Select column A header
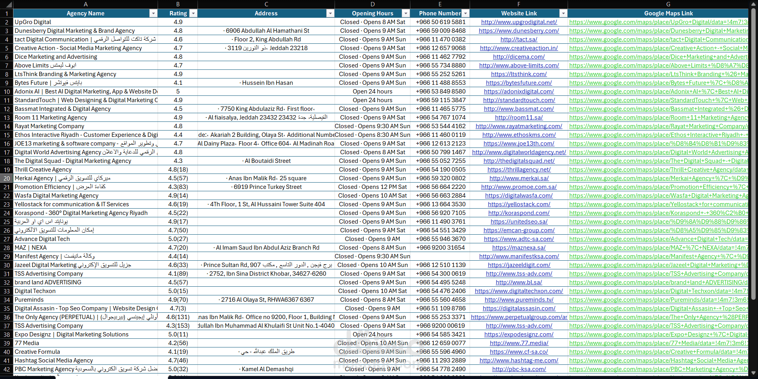Viewport: 758px width, 379px height. pos(86,4)
